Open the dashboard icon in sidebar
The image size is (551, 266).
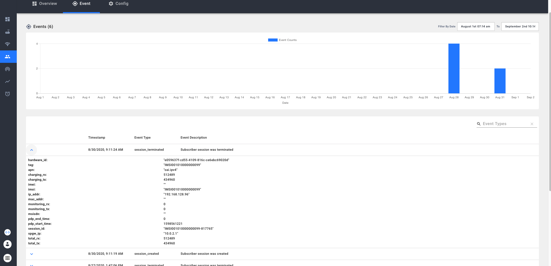pos(8,19)
